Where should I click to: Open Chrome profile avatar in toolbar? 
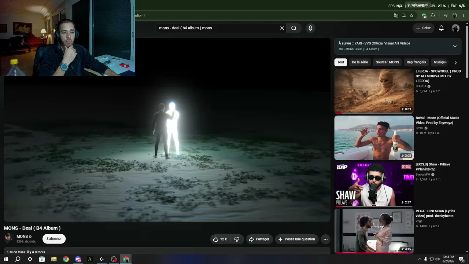click(x=455, y=15)
